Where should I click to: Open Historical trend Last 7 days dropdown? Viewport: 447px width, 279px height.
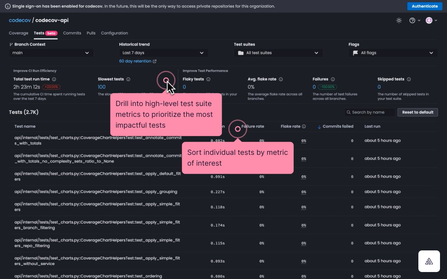pos(163,53)
